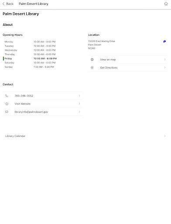Click the Contact heading
This screenshot has height=224, width=171.
click(x=8, y=84)
